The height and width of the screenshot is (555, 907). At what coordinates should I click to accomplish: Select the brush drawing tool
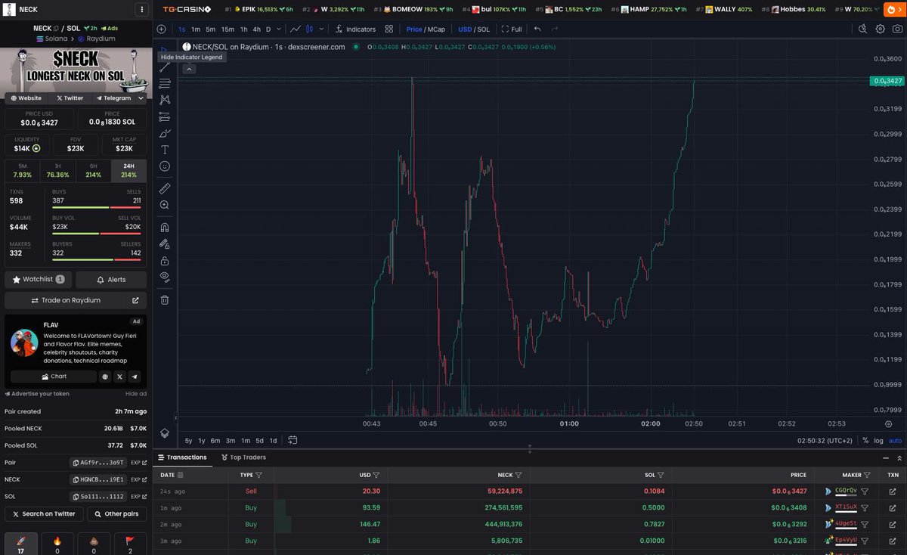165,133
